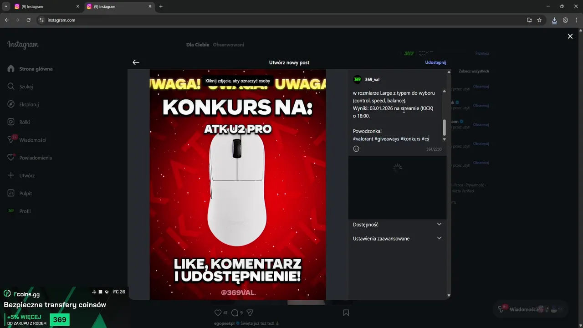The height and width of the screenshot is (328, 583).
Task: Reload the page in browser toolbar
Action: [28, 20]
